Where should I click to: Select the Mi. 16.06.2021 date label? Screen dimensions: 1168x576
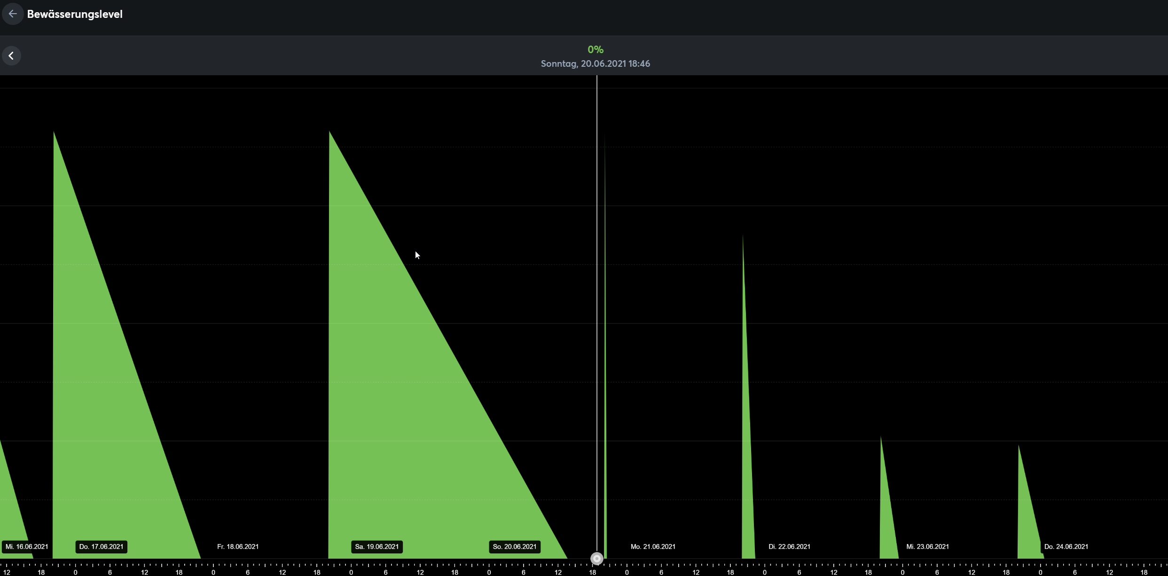(x=27, y=546)
